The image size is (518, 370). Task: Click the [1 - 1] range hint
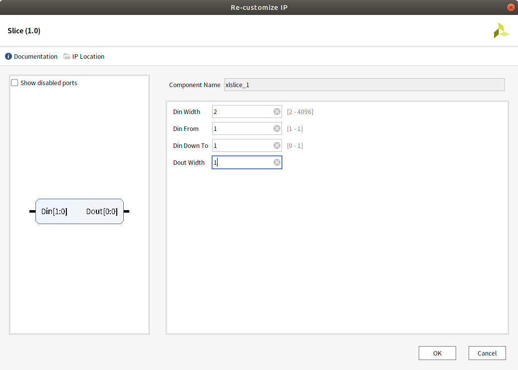294,128
